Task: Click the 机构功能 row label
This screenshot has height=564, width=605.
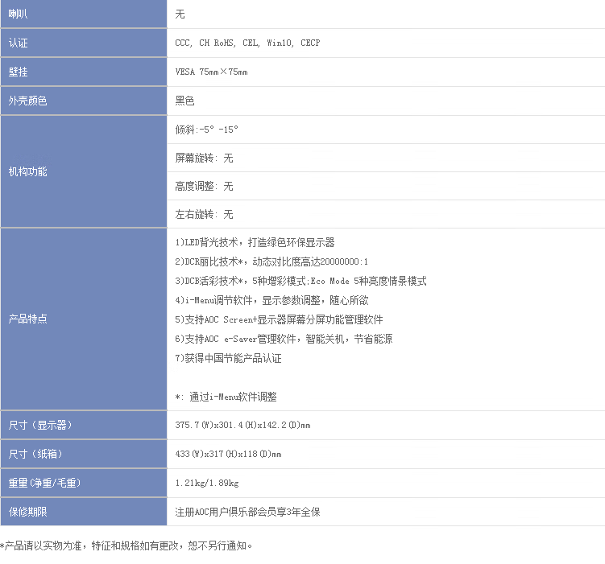Action: tap(27, 171)
